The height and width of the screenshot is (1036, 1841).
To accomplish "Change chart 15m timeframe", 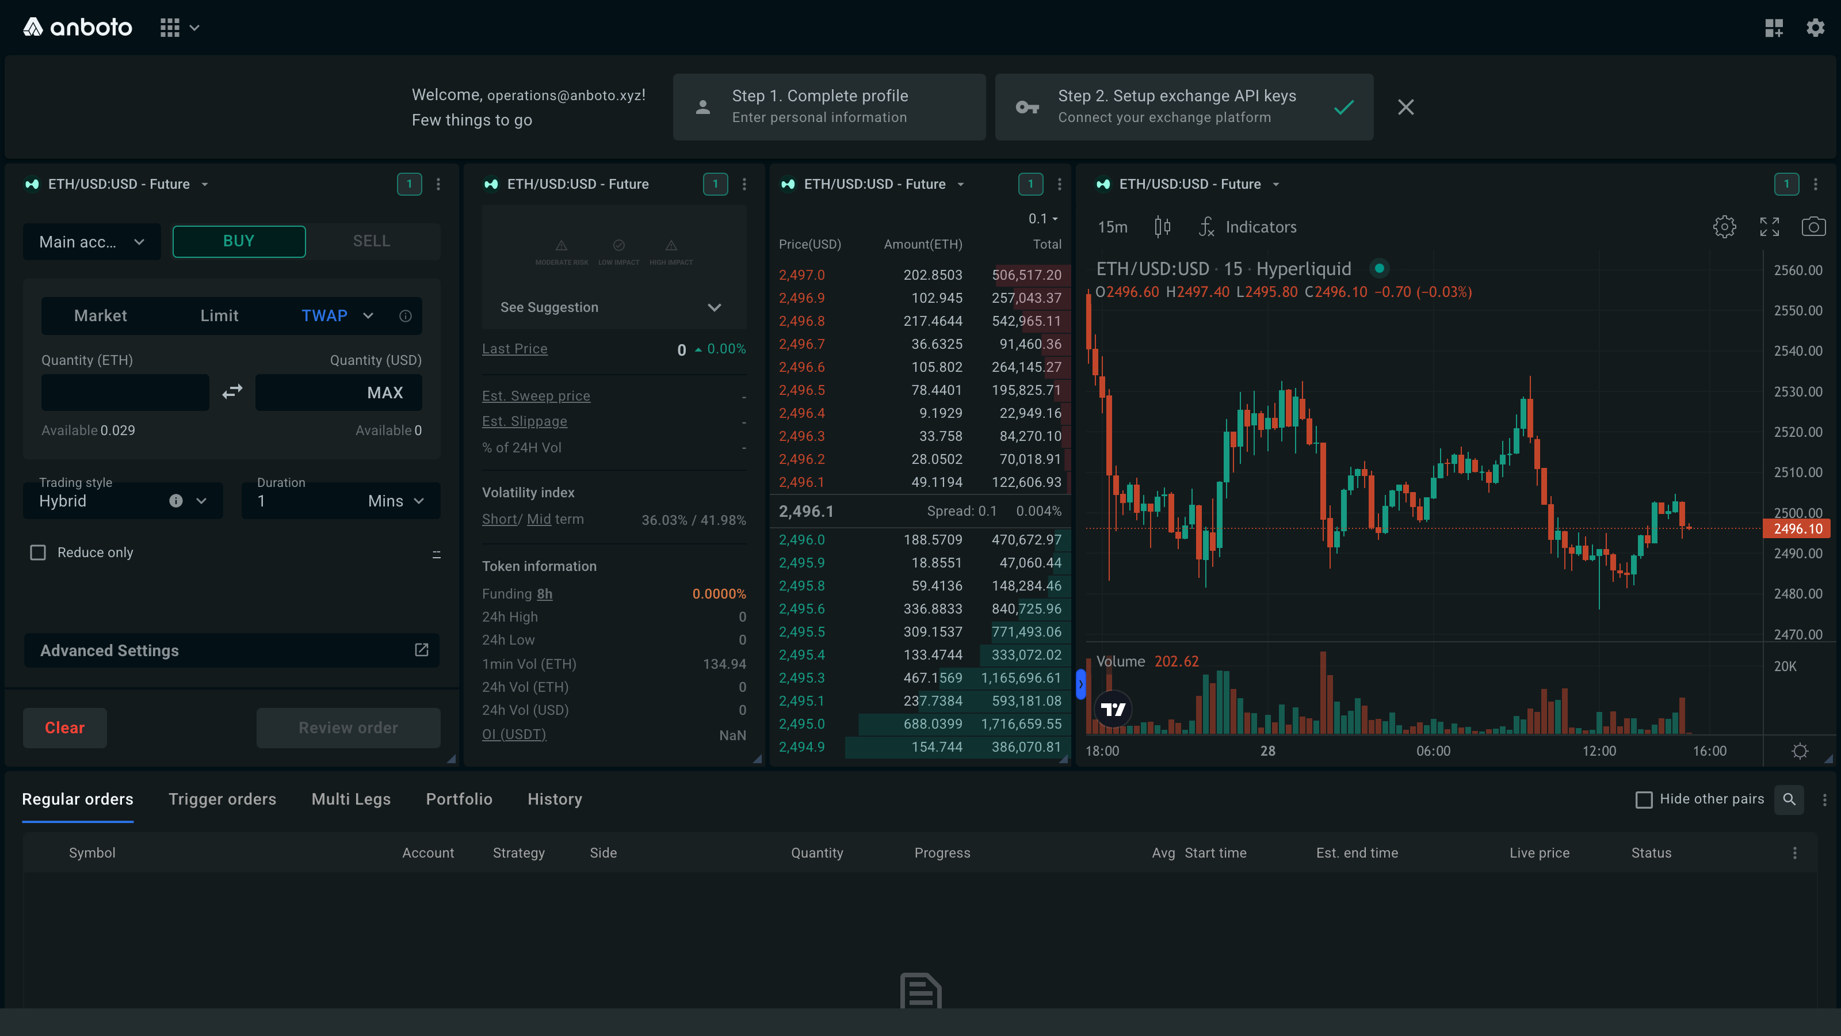I will [1112, 227].
